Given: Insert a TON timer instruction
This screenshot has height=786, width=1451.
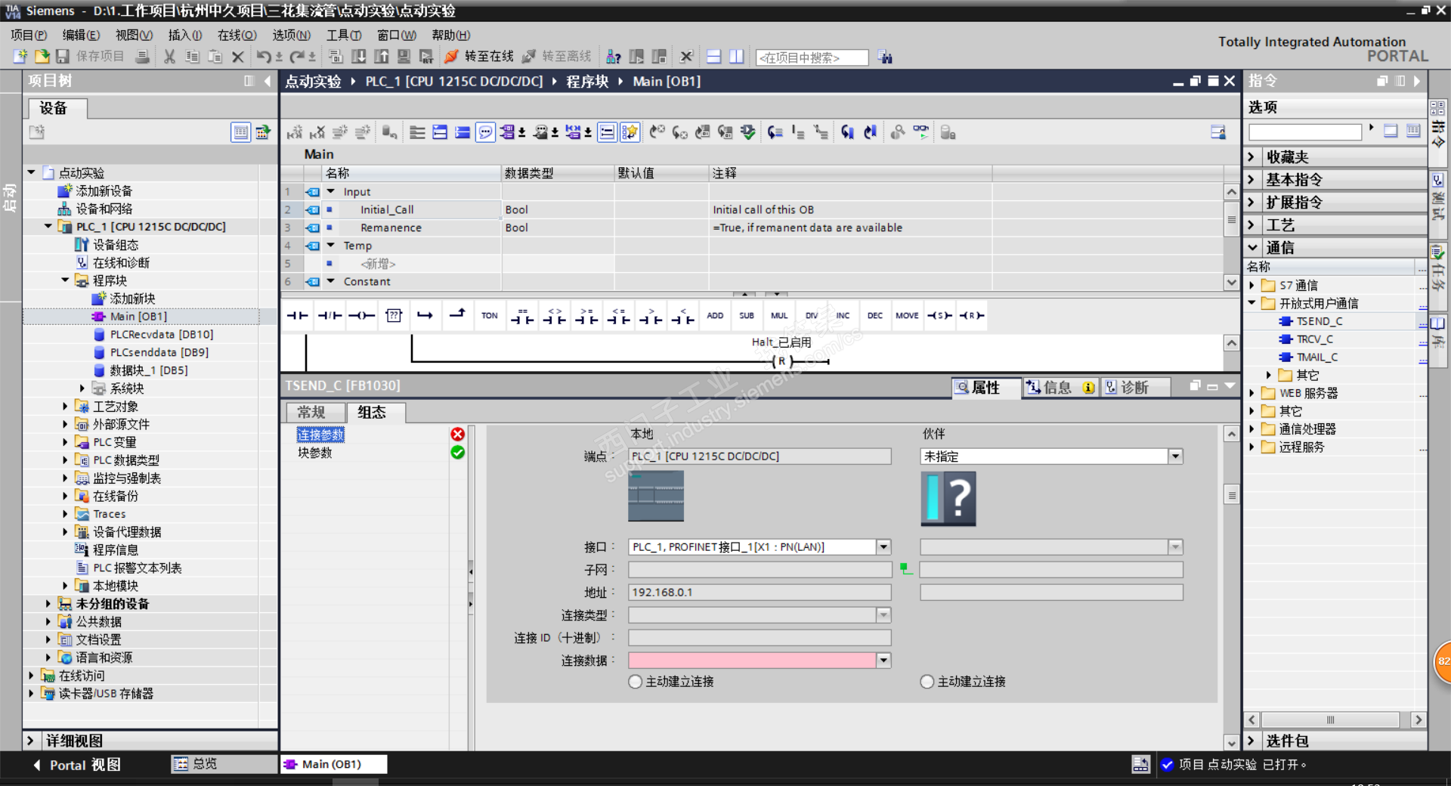Looking at the screenshot, I should tap(490, 316).
